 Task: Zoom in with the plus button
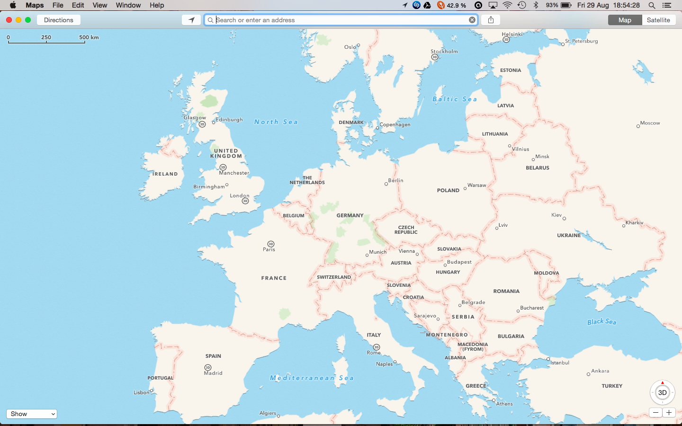tap(669, 412)
